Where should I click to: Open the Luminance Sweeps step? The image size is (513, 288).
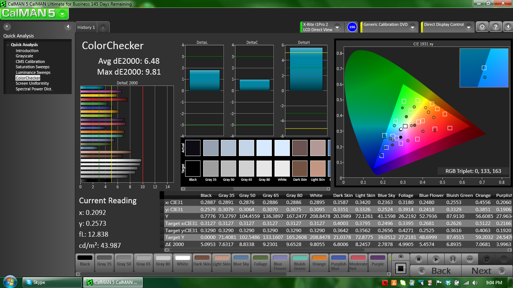tap(33, 72)
